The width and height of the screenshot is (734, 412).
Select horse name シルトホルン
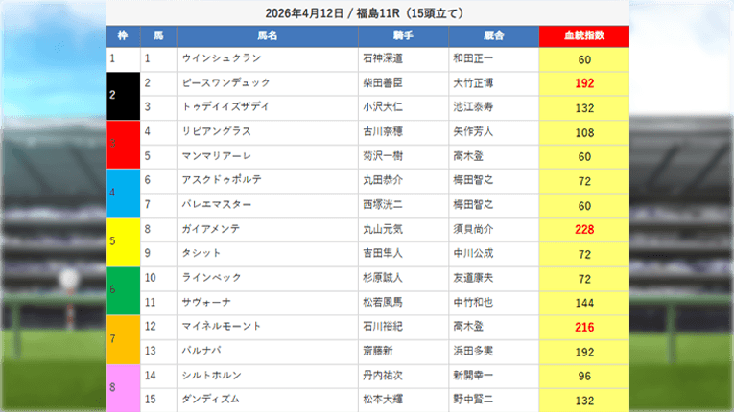[x=212, y=375]
